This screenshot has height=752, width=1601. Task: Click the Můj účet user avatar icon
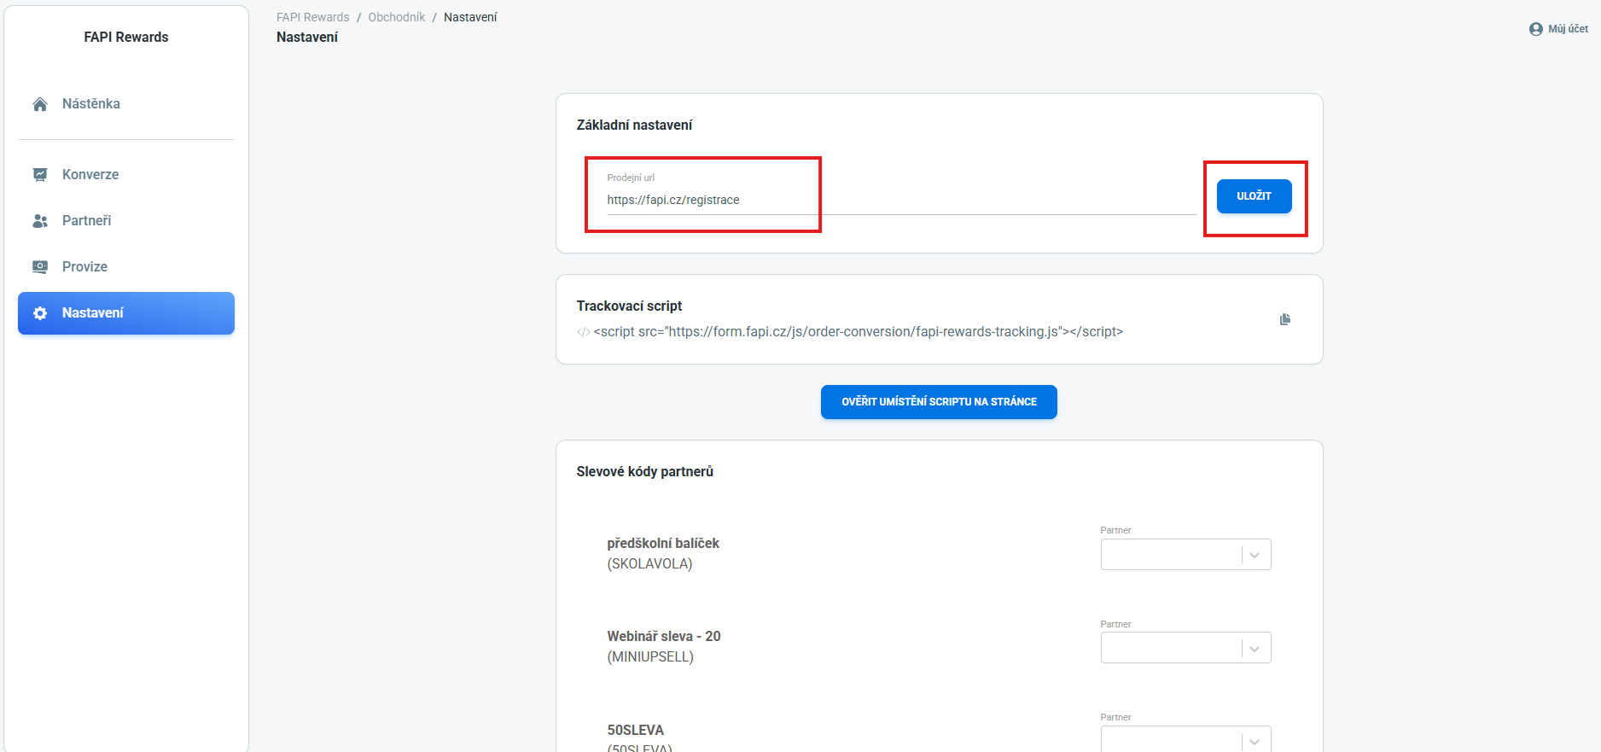tap(1536, 29)
